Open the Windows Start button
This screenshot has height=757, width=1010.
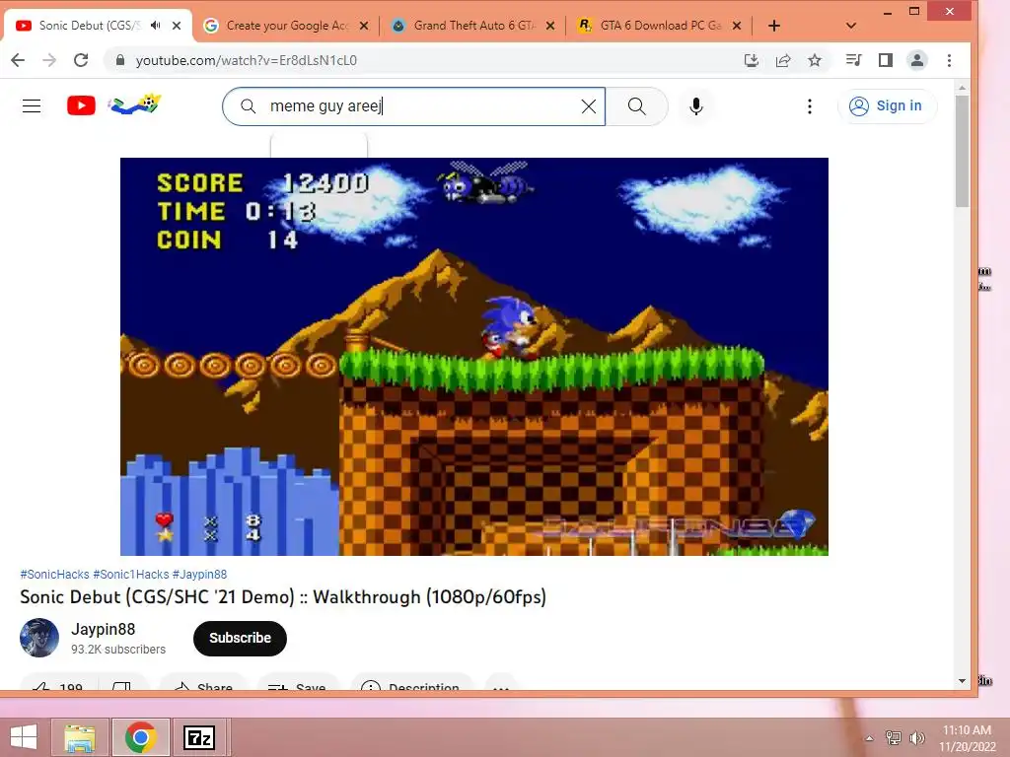click(24, 737)
